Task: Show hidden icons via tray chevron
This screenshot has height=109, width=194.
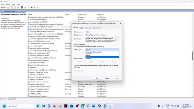Action: pyautogui.click(x=155, y=106)
